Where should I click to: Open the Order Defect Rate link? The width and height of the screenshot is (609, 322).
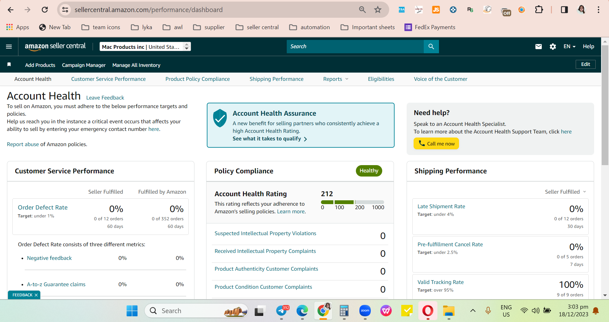pos(43,207)
